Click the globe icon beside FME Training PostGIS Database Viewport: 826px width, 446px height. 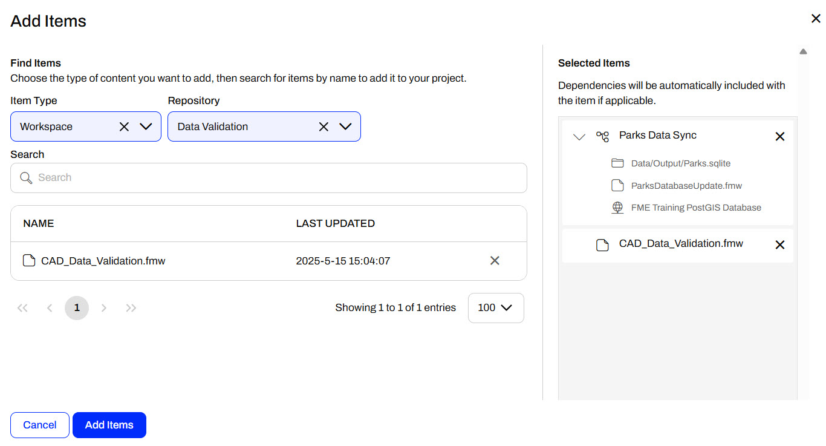click(x=617, y=208)
